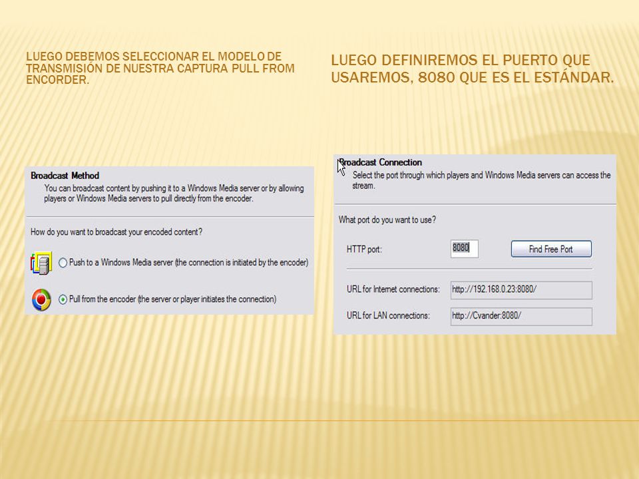Click the slide title about PULL FROM ENCORDER
The image size is (639, 479).
(160, 68)
